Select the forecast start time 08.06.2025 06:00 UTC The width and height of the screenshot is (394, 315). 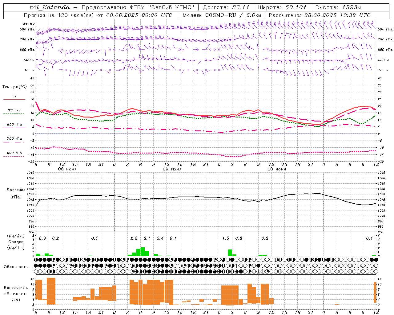click(x=139, y=15)
